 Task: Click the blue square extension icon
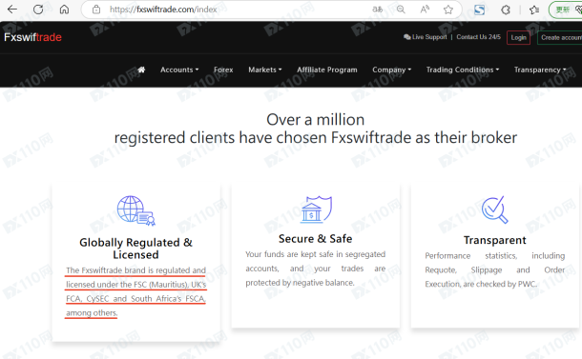(479, 10)
